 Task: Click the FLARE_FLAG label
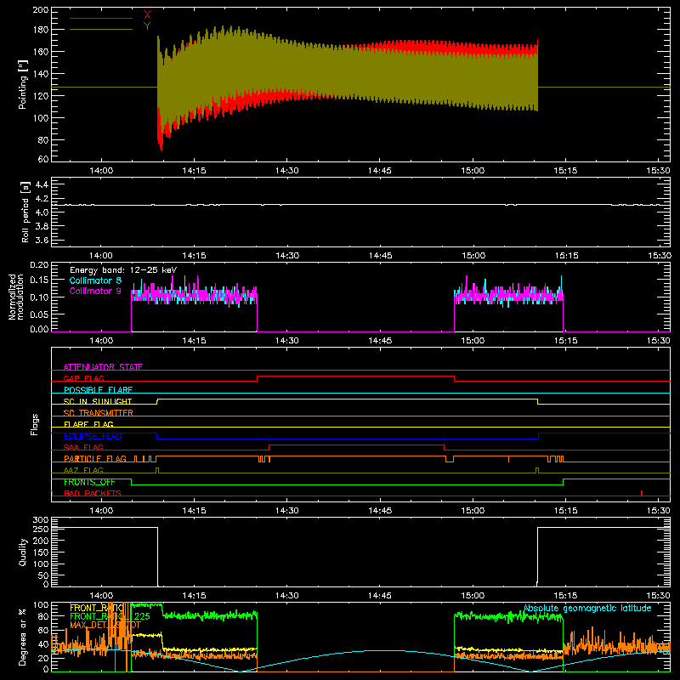click(88, 424)
